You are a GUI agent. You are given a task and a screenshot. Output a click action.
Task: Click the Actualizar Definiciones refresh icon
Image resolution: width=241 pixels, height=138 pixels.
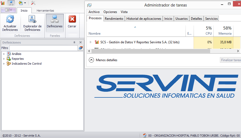(x=10, y=19)
